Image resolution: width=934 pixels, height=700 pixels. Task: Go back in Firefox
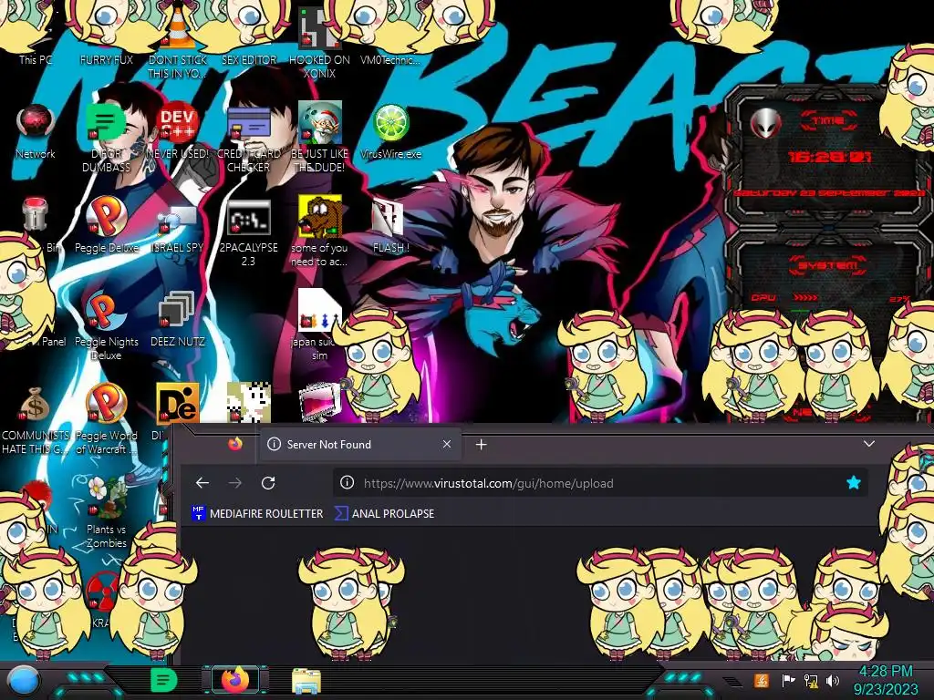[202, 483]
